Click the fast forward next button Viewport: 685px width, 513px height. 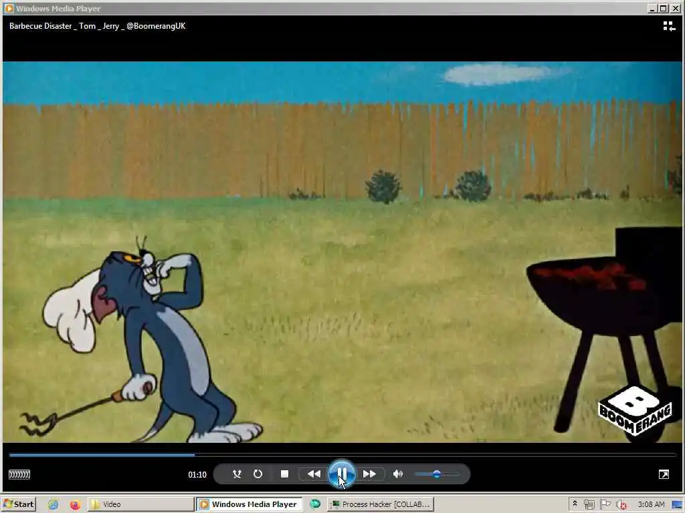pyautogui.click(x=369, y=474)
